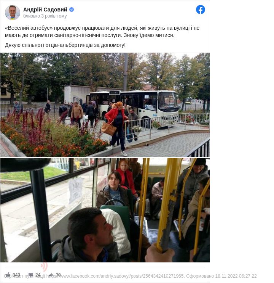View the 24 comments count
This screenshot has width=274, height=283.
click(x=38, y=275)
